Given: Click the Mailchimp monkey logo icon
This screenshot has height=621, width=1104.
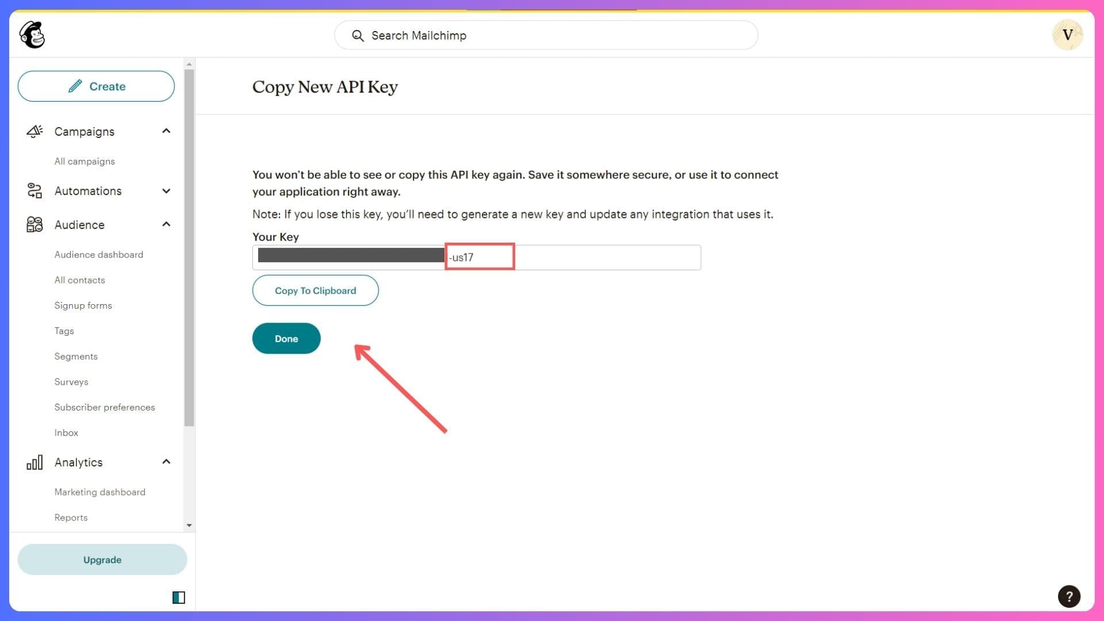Looking at the screenshot, I should (x=32, y=34).
